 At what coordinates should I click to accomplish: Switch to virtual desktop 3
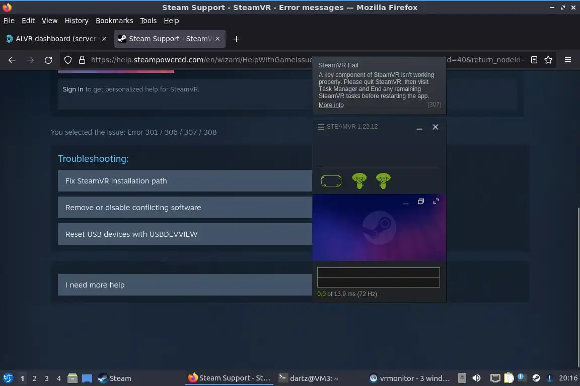click(47, 378)
